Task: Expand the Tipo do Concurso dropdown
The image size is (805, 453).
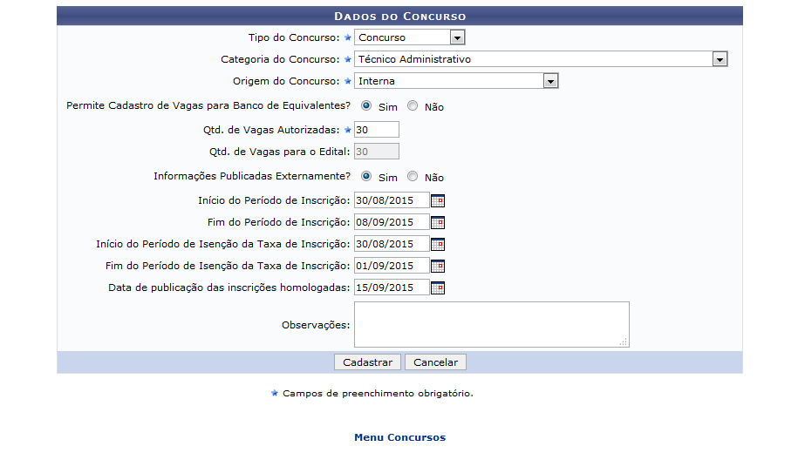Action: (x=457, y=37)
